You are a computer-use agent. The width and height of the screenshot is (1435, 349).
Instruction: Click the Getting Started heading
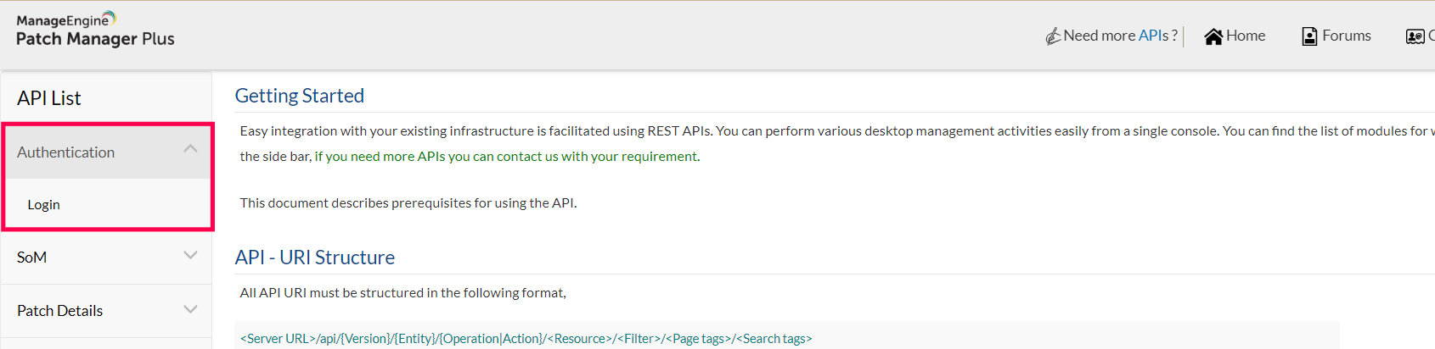(299, 96)
